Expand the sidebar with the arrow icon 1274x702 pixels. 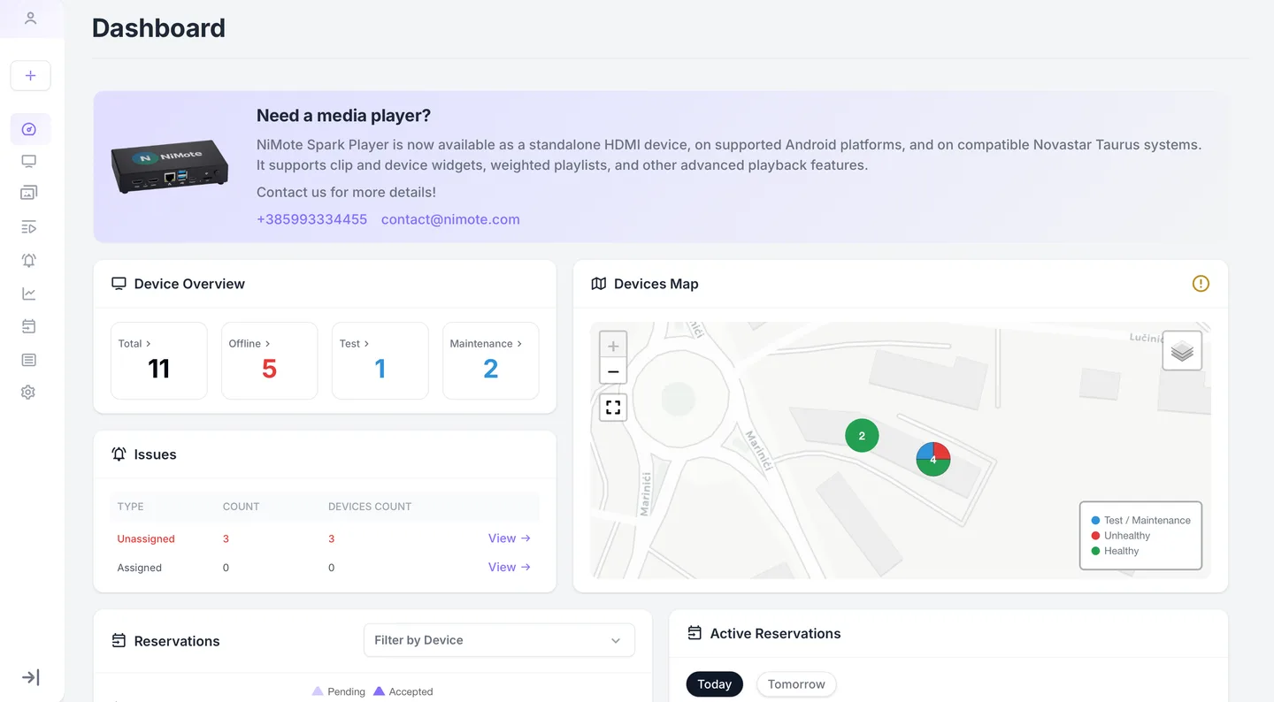pyautogui.click(x=31, y=677)
